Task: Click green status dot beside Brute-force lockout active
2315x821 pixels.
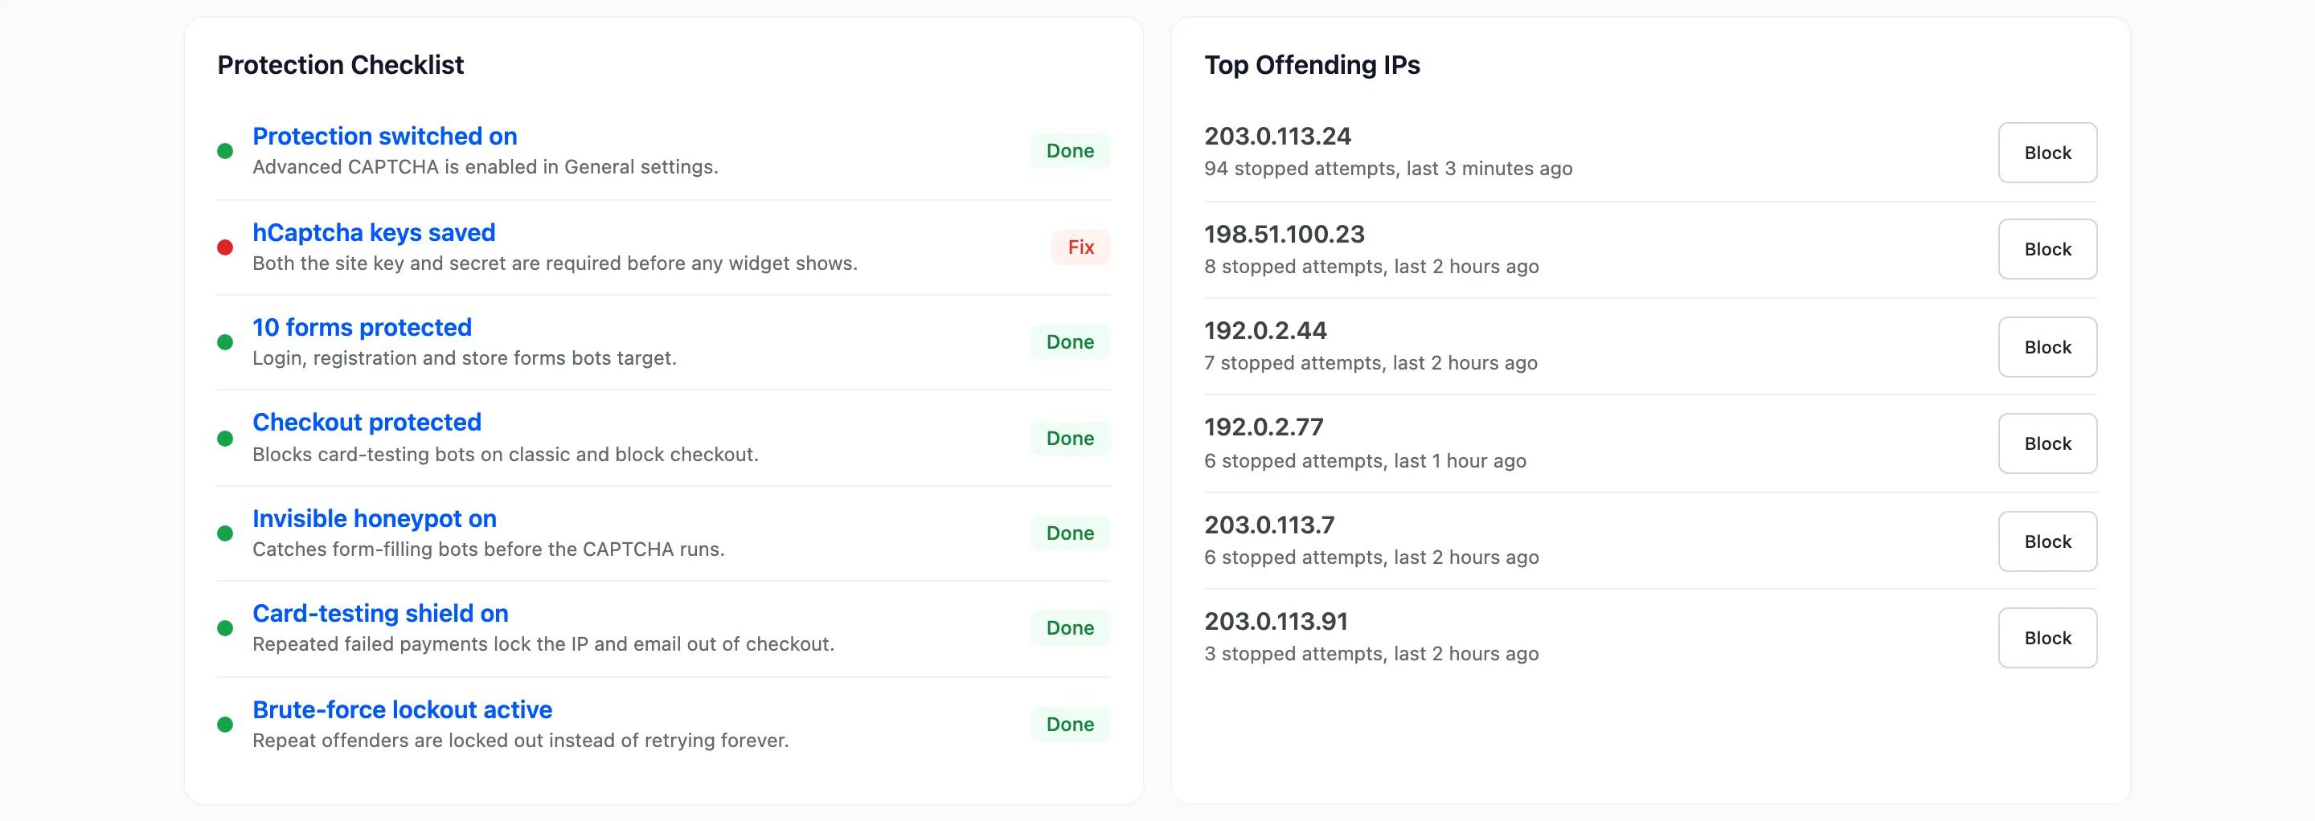Action: pyautogui.click(x=226, y=724)
